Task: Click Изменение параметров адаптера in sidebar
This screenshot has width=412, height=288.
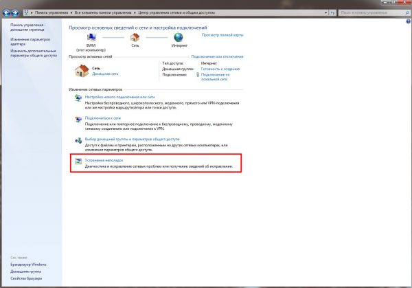Action: coord(30,41)
